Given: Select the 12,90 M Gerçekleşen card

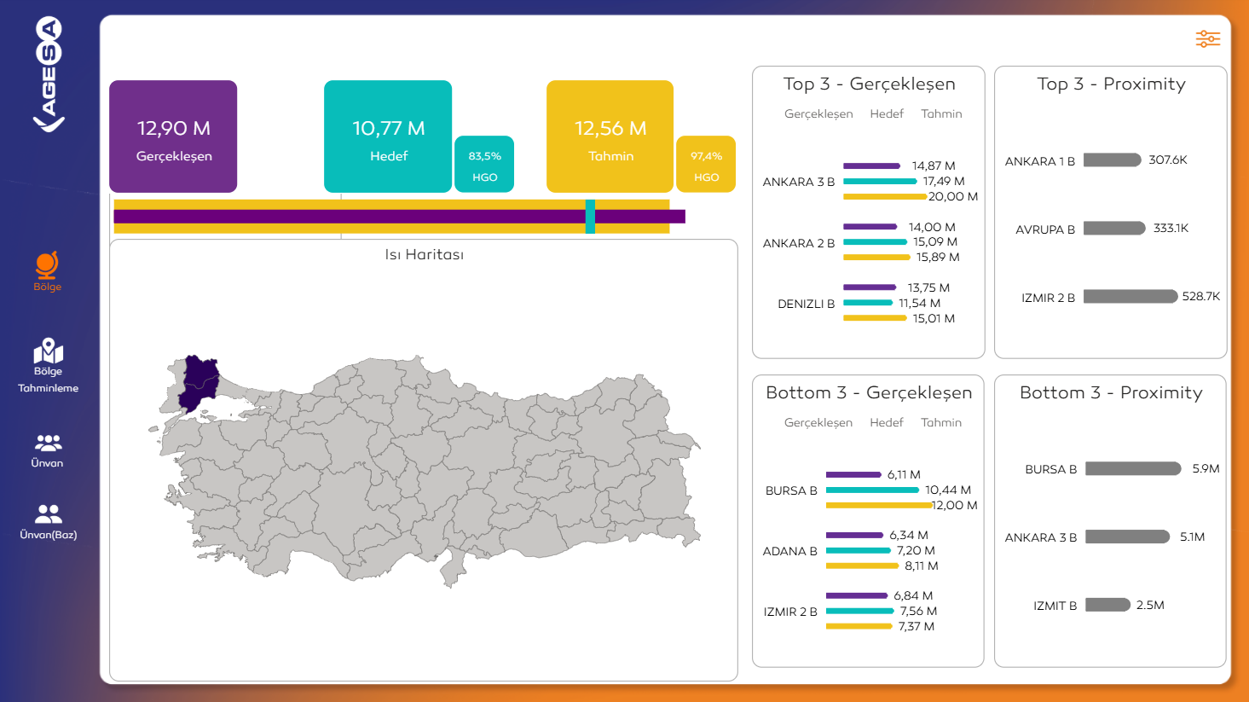Looking at the screenshot, I should (172, 136).
